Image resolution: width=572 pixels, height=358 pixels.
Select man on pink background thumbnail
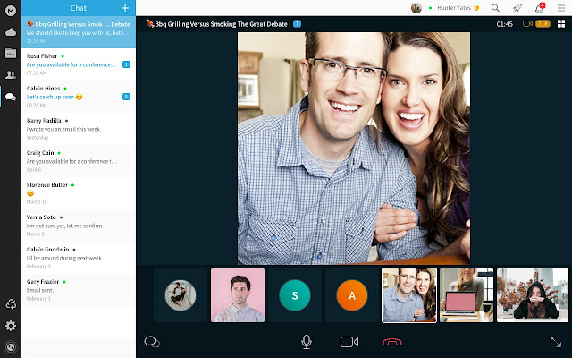click(x=238, y=295)
